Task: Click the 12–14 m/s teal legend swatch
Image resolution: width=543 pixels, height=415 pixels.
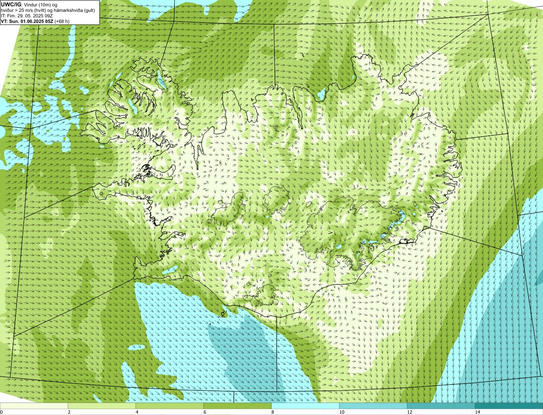Action: coord(441,406)
